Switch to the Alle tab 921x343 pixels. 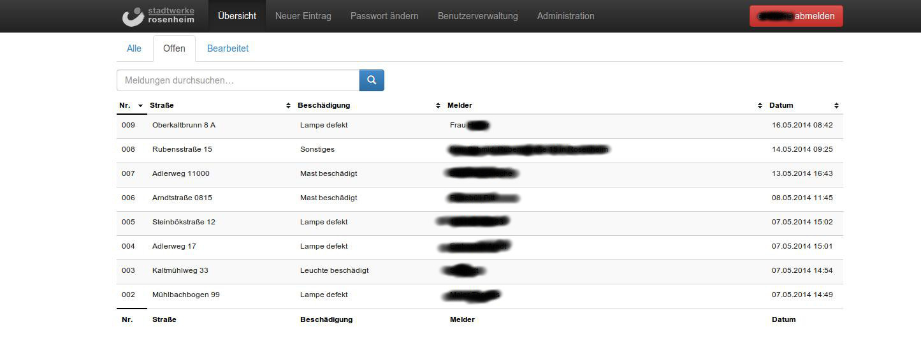tap(134, 48)
